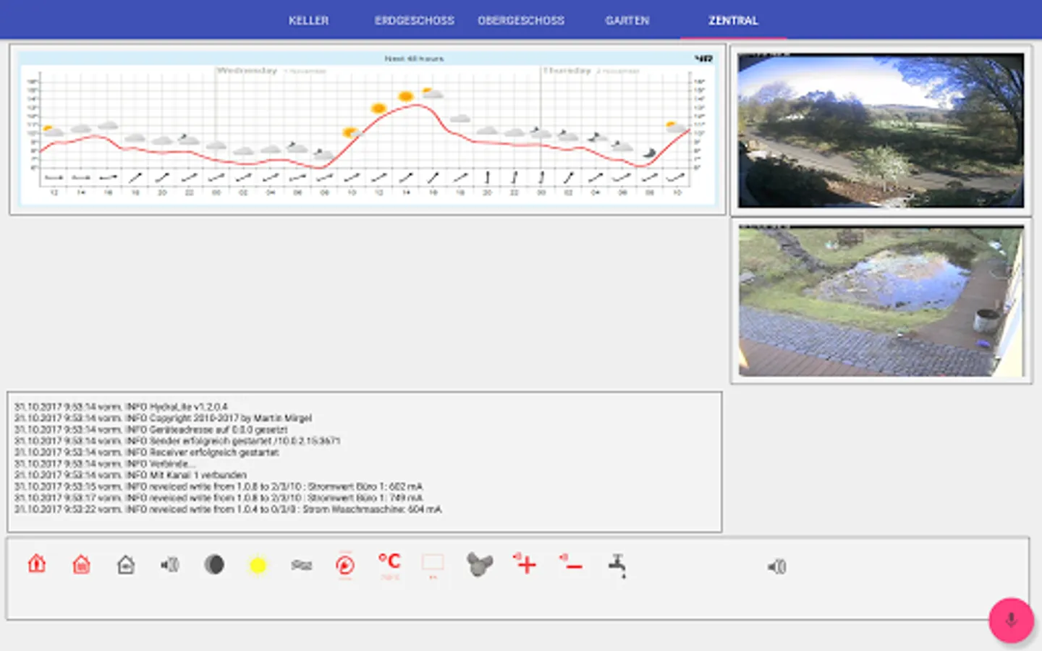This screenshot has height=651, width=1042.
Task: Select the OBERGESCHOSS tab
Action: [x=521, y=20]
